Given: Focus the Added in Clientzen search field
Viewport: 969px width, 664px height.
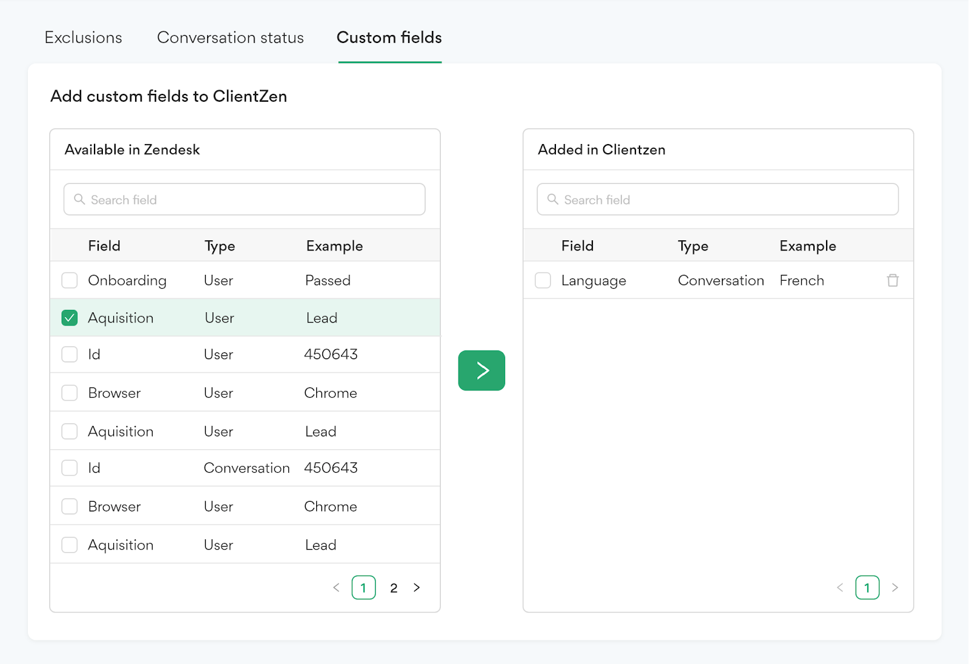Looking at the screenshot, I should 718,199.
